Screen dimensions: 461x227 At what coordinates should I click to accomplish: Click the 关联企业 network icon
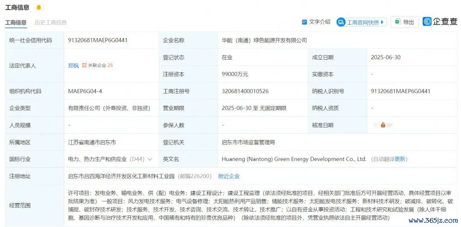click(x=85, y=65)
